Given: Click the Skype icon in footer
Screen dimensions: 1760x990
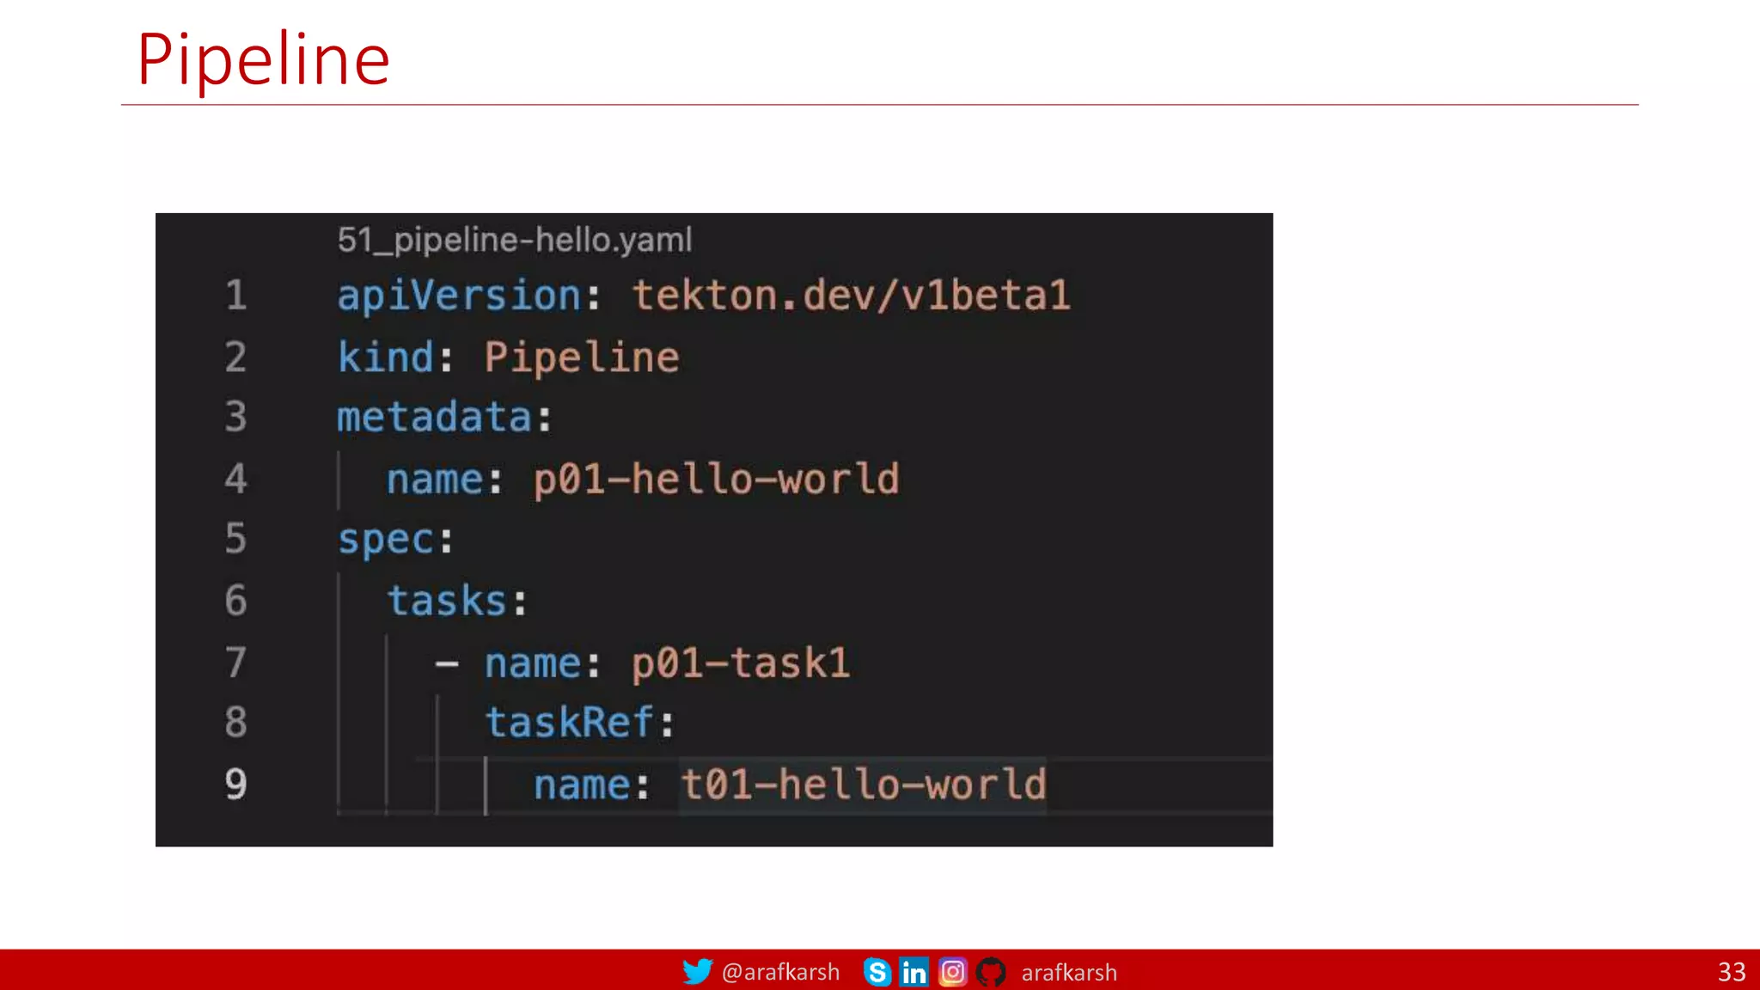Looking at the screenshot, I should pyautogui.click(x=877, y=972).
